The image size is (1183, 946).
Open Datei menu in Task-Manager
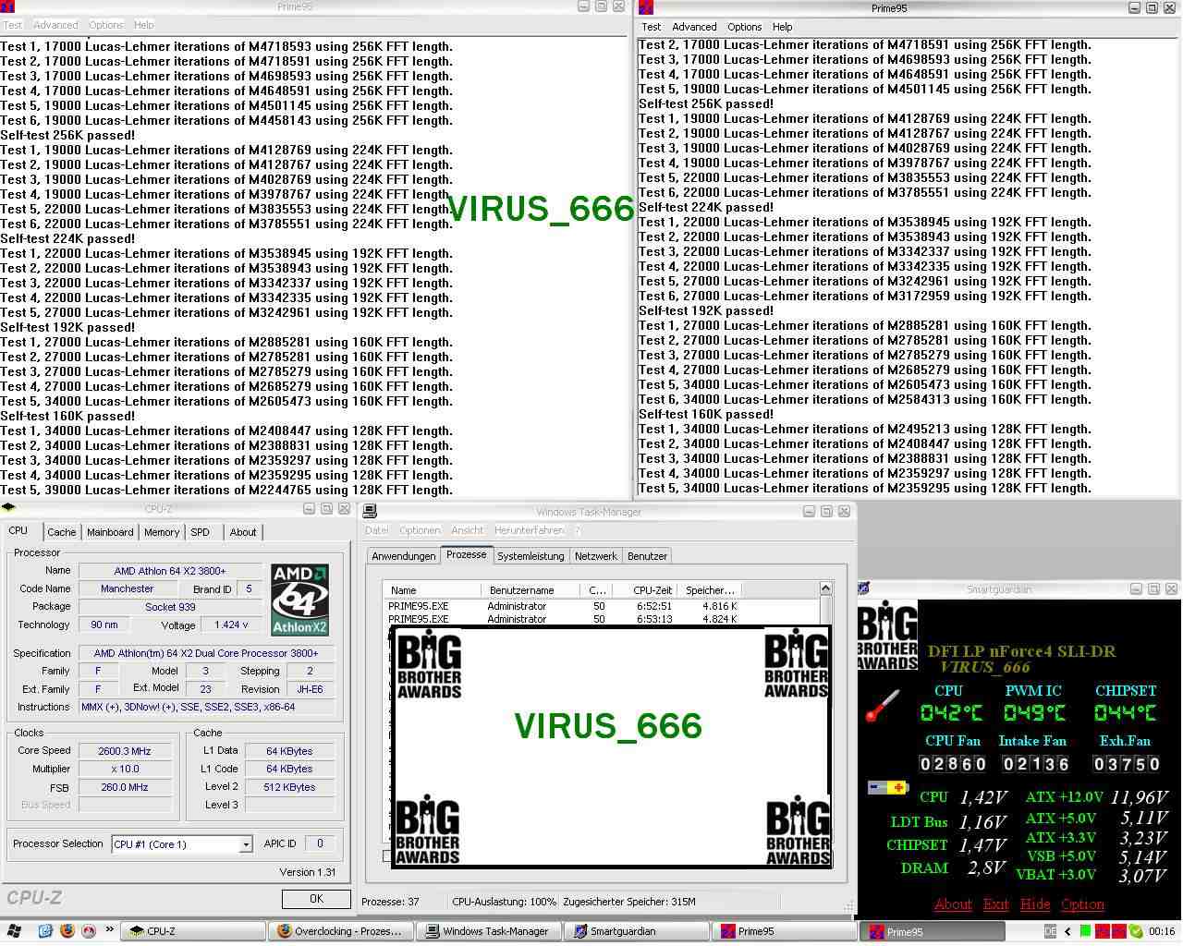(376, 530)
